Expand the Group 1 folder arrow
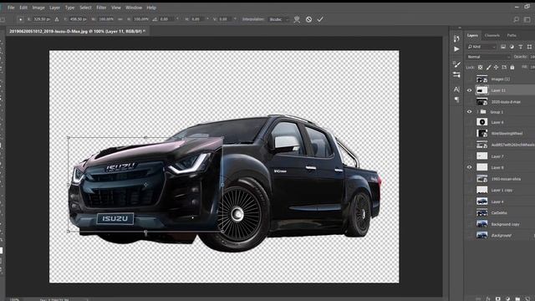Screen dimensions: 535x301 [477, 112]
